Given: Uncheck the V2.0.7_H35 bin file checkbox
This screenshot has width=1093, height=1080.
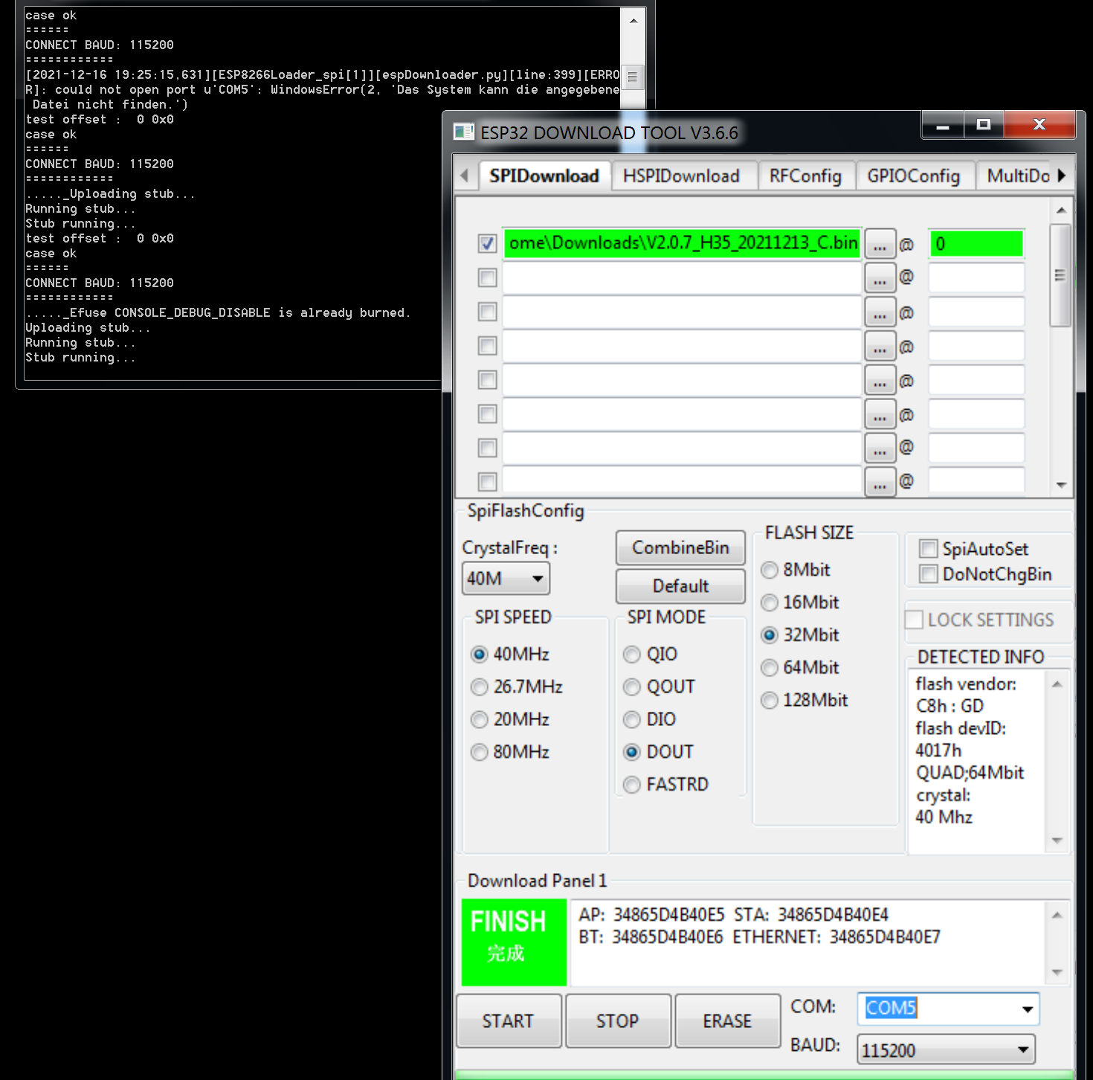Looking at the screenshot, I should pyautogui.click(x=488, y=243).
